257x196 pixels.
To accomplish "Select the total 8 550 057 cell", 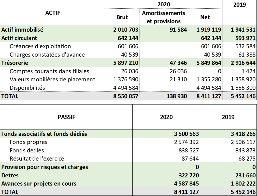I will click(x=126, y=96).
